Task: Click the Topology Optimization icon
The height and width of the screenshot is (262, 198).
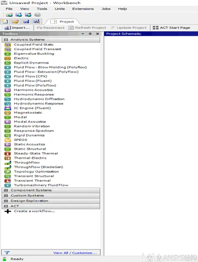Action: [x=8, y=172]
